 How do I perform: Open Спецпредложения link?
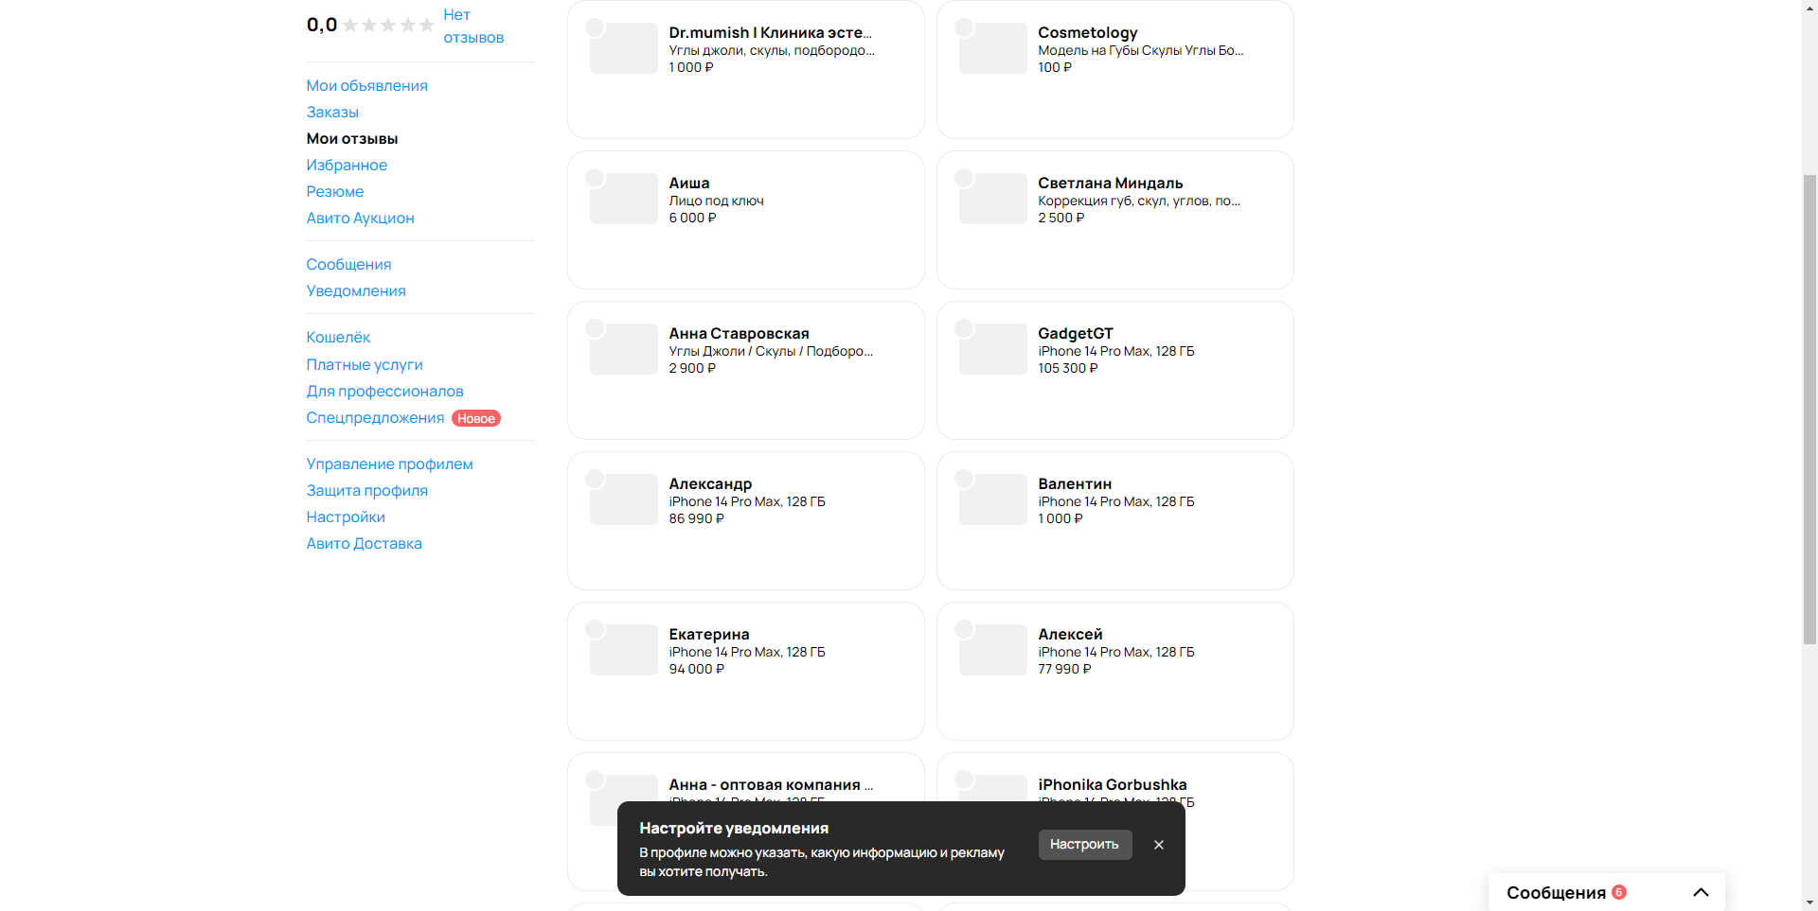click(375, 417)
